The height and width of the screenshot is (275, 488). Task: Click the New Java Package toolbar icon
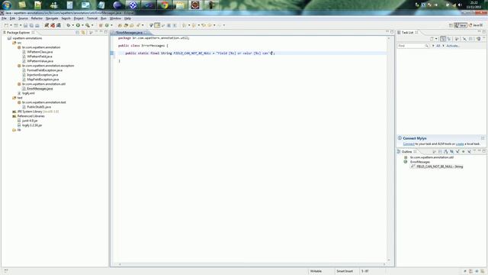pos(101,25)
